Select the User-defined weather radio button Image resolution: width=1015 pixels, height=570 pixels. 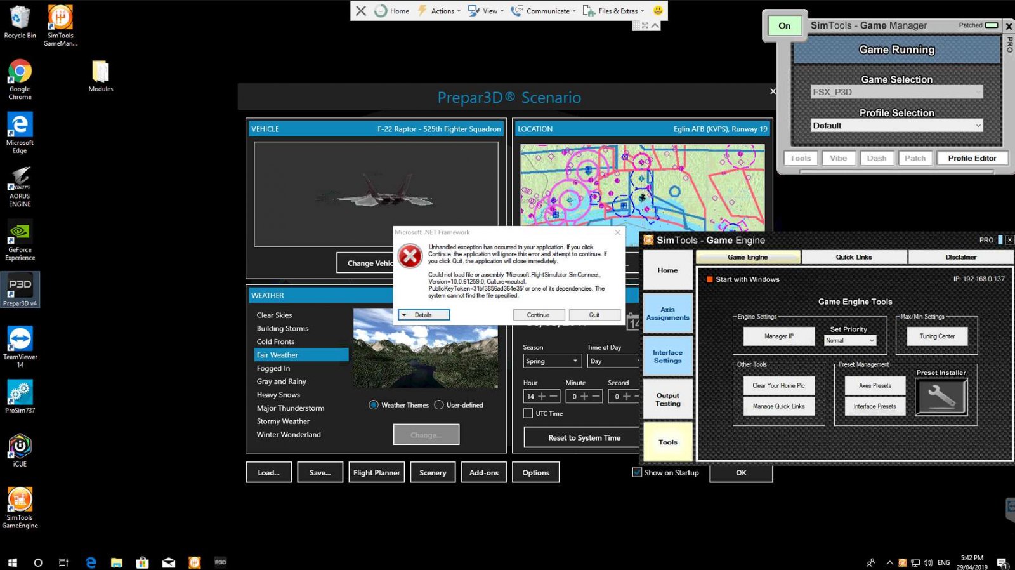coord(439,405)
